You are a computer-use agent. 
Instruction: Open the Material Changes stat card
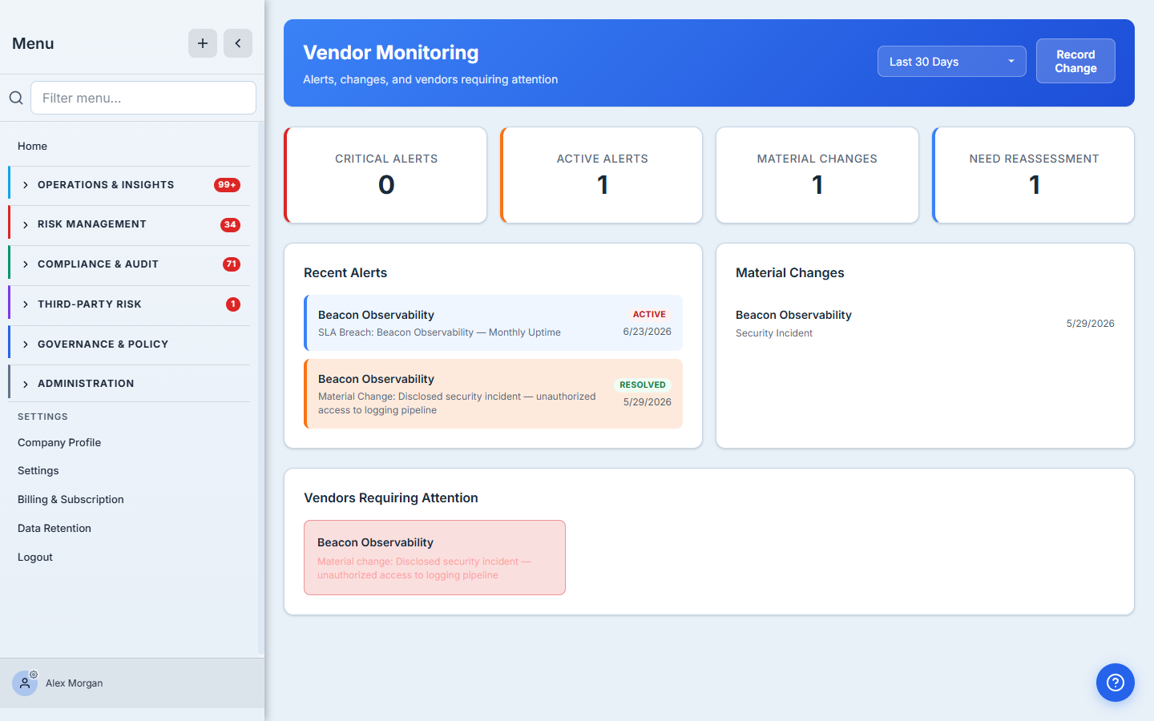point(817,175)
